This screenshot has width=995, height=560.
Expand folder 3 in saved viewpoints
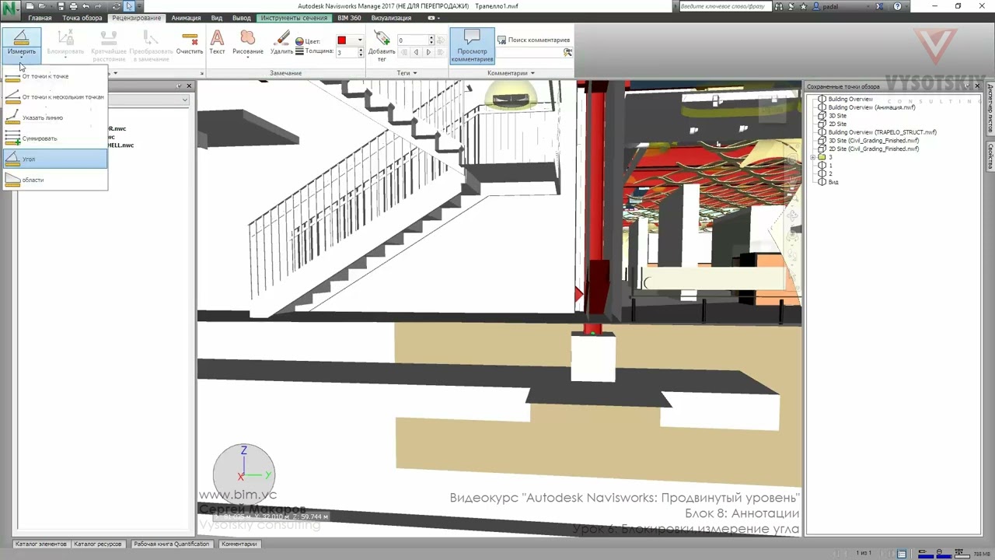(x=812, y=157)
